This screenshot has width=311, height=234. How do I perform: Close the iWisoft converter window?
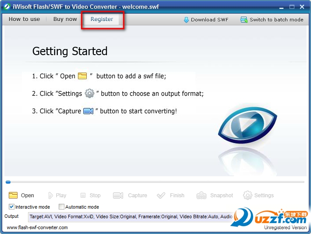point(302,7)
